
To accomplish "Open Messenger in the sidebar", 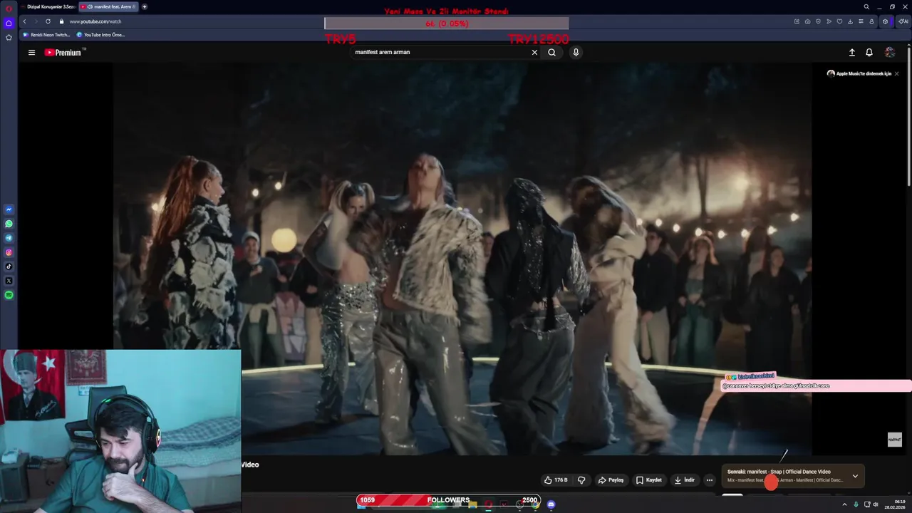I will click(x=9, y=209).
